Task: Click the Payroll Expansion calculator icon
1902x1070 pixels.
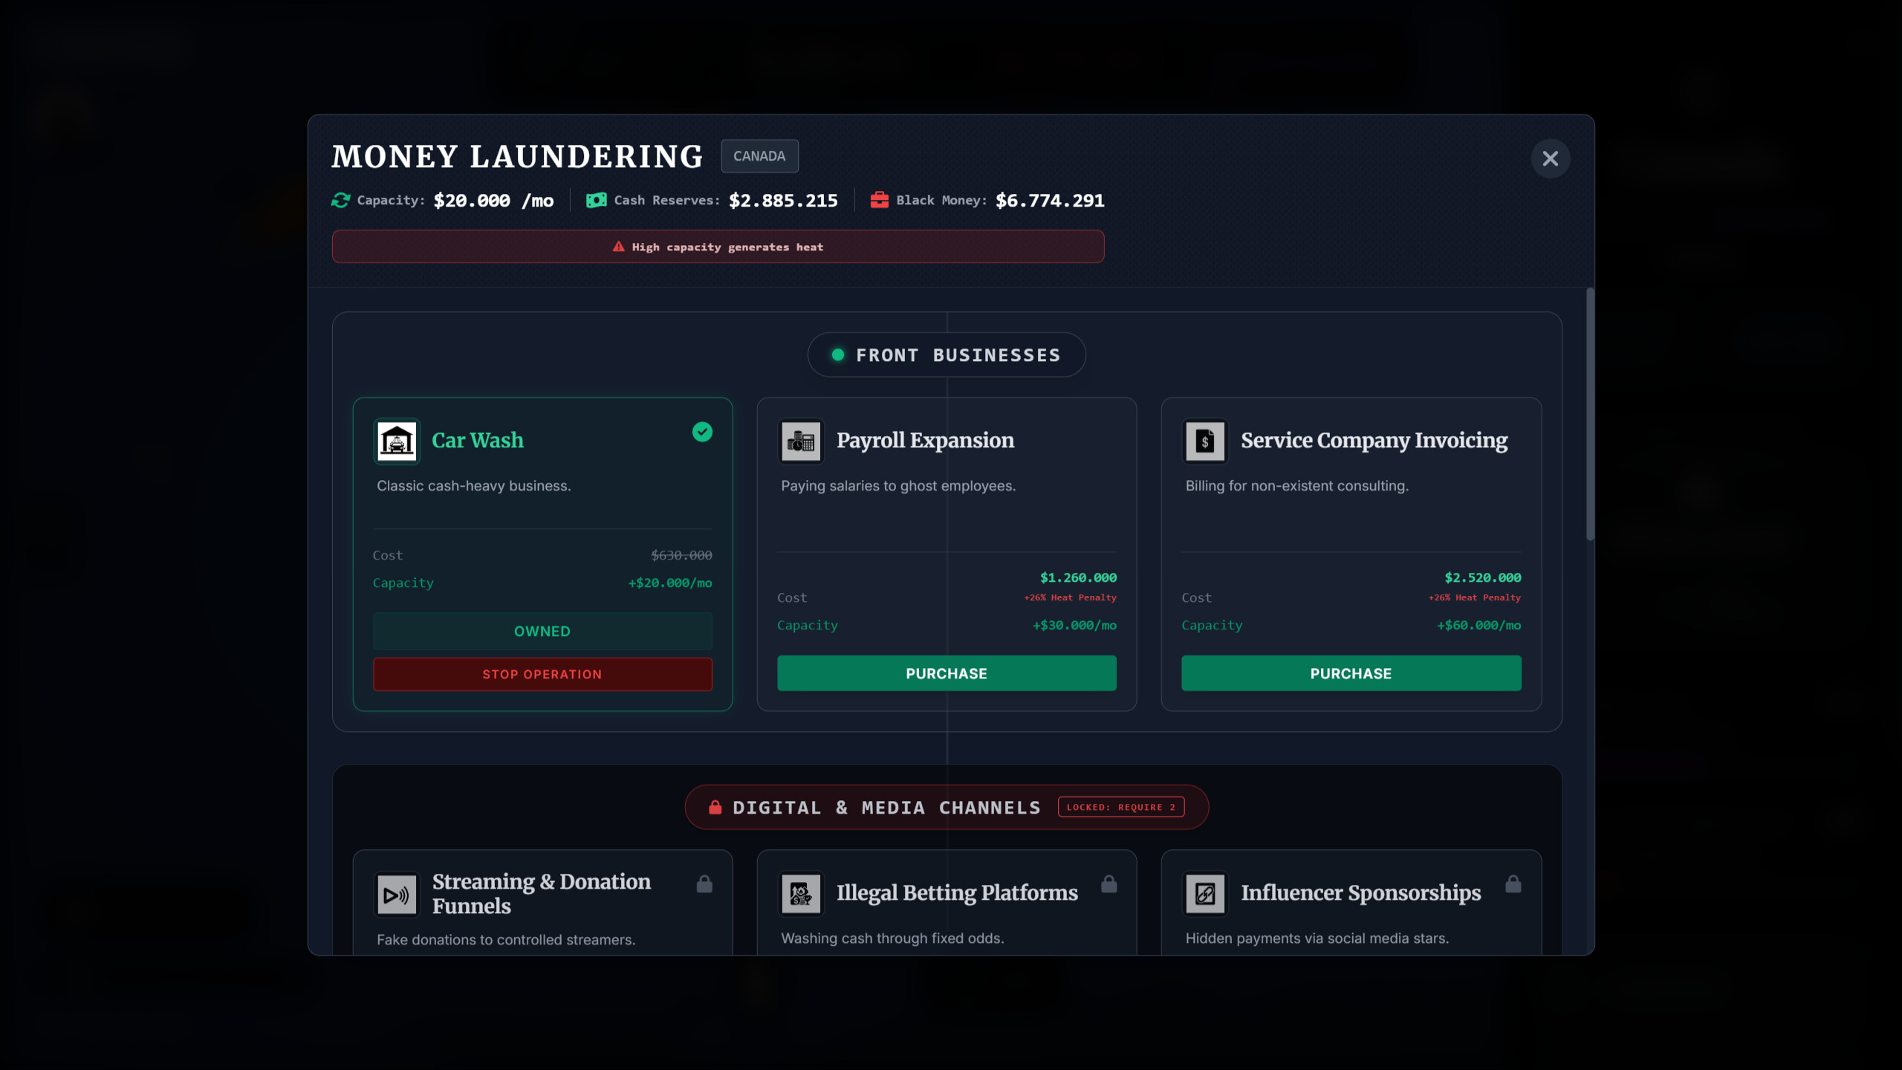Action: tap(802, 440)
